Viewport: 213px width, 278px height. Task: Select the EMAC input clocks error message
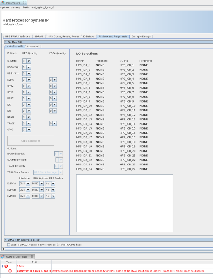(128, 271)
